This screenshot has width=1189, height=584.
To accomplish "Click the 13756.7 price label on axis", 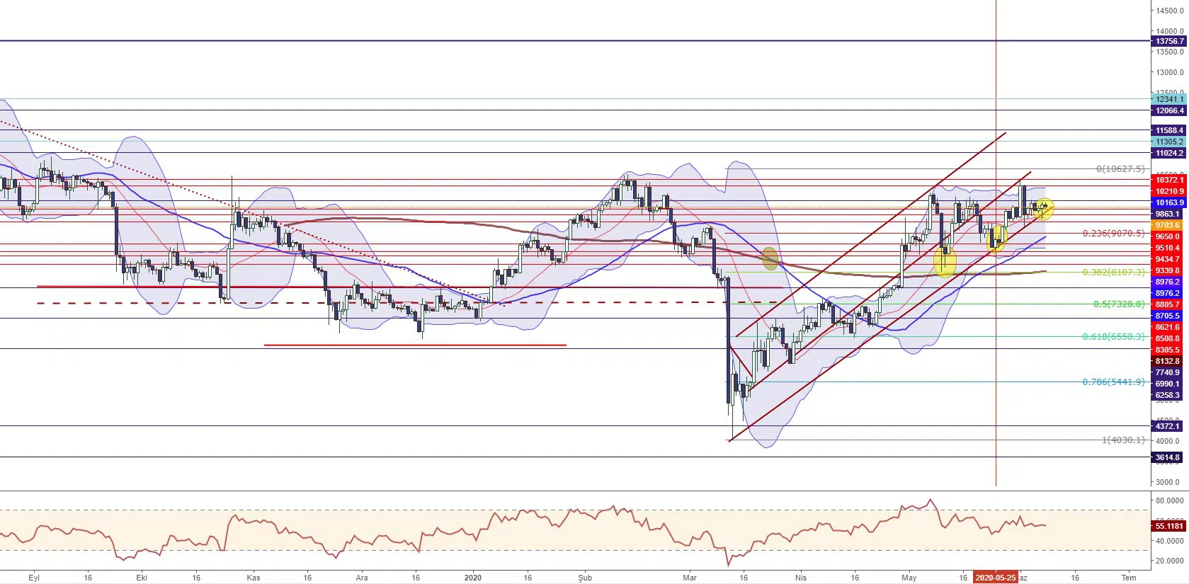I will 1169,42.
